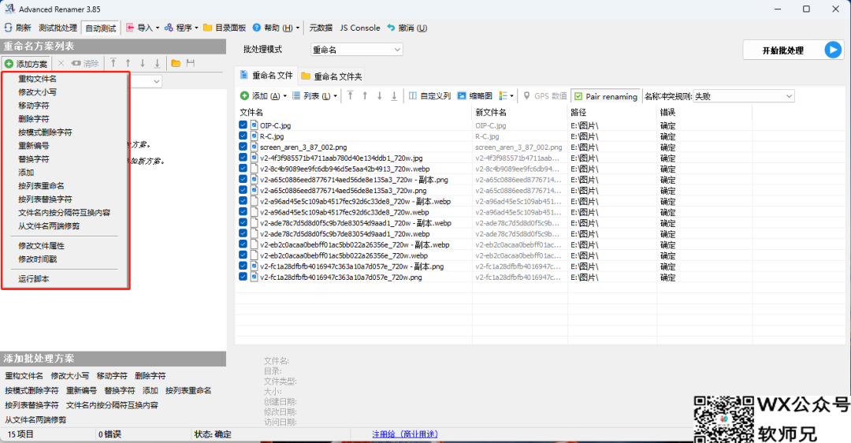Open the 元数据 tool
Viewport: 851px width, 443px height.
[x=321, y=28]
